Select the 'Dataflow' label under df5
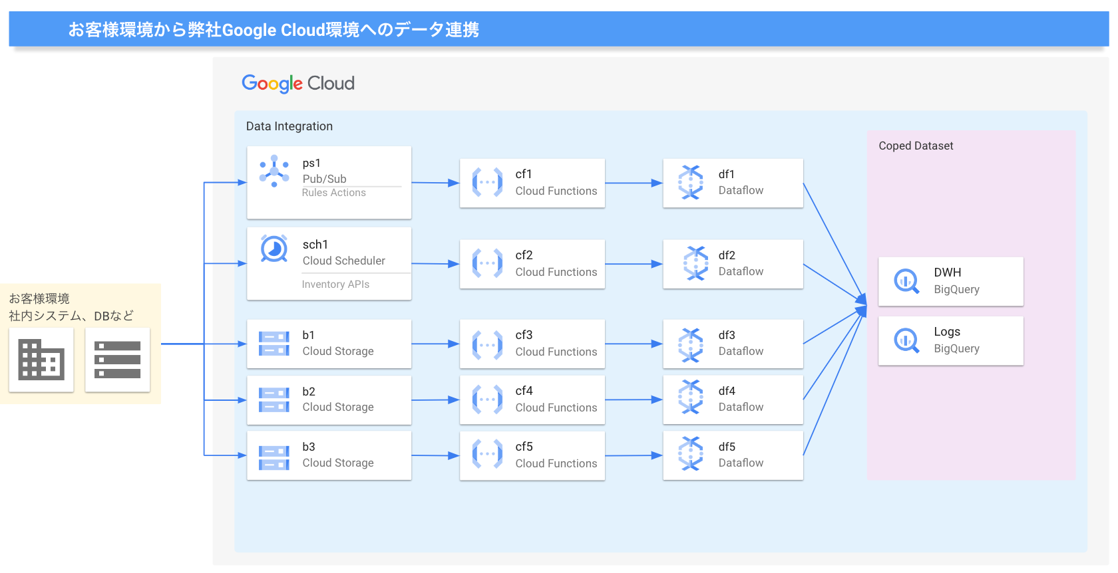 coord(741,463)
